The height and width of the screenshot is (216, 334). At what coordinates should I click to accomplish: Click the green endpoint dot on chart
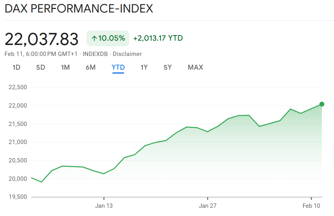coord(322,104)
